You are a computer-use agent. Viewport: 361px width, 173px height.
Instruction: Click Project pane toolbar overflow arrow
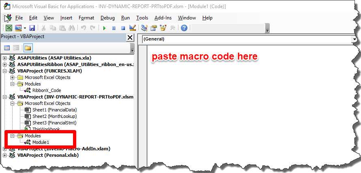click(x=132, y=49)
